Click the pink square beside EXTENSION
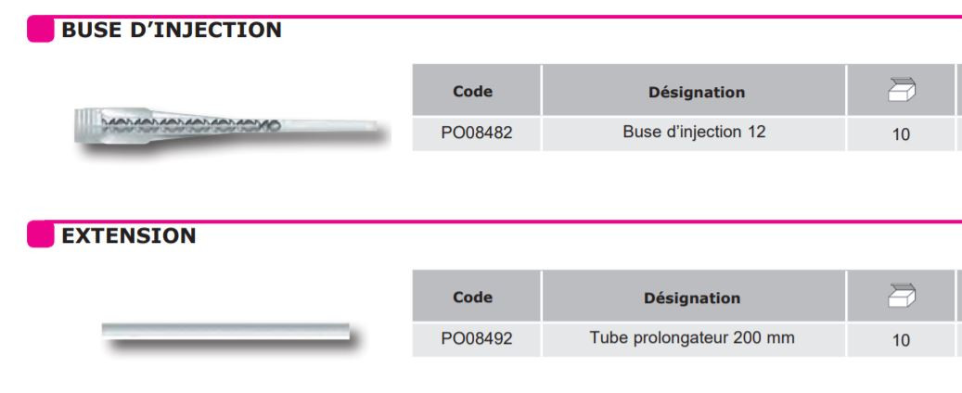 pyautogui.click(x=40, y=235)
